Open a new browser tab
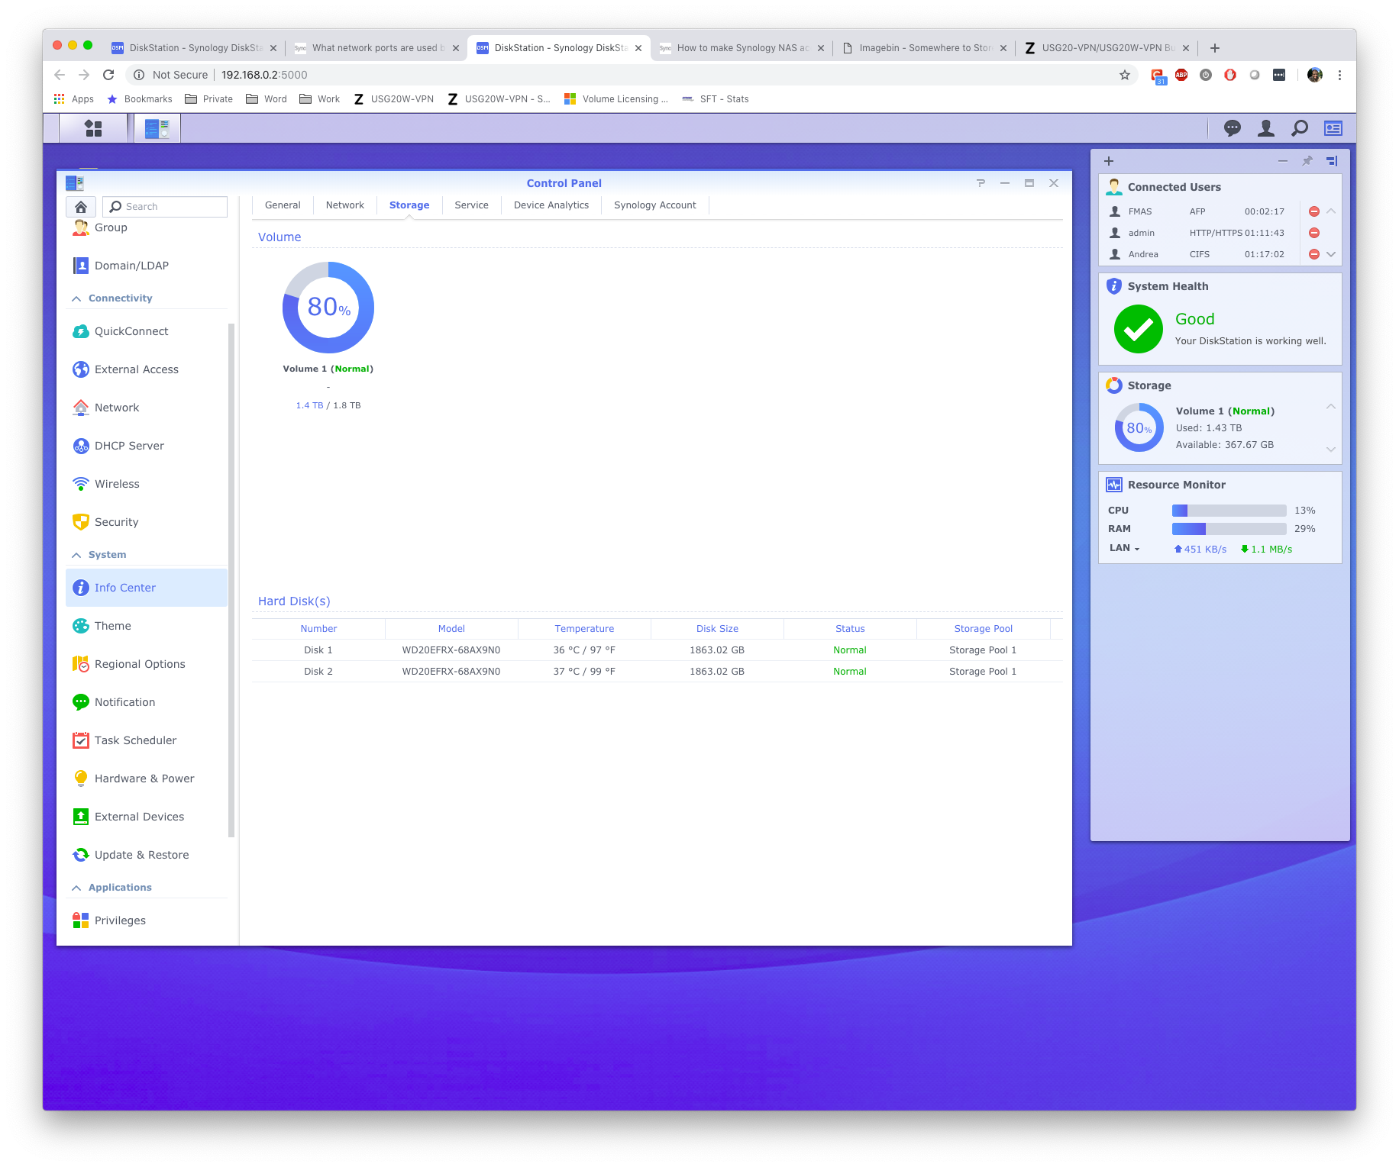The width and height of the screenshot is (1399, 1167). tap(1214, 47)
